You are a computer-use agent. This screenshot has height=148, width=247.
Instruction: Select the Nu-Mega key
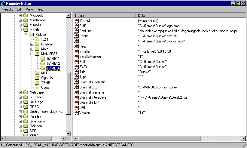pos(36,102)
